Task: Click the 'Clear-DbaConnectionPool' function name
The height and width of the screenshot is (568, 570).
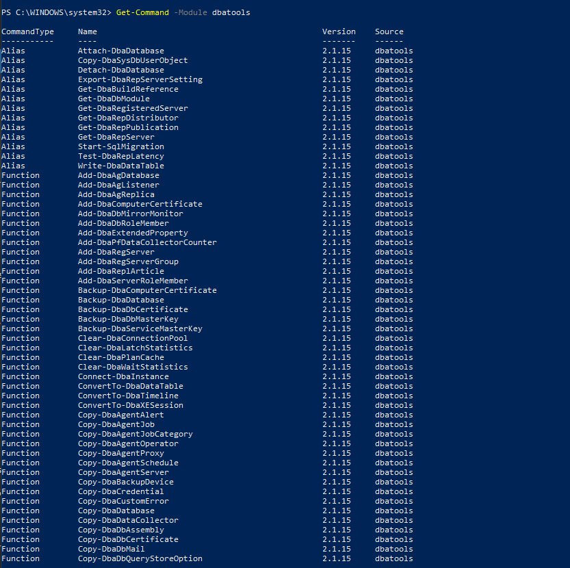Action: coord(133,338)
